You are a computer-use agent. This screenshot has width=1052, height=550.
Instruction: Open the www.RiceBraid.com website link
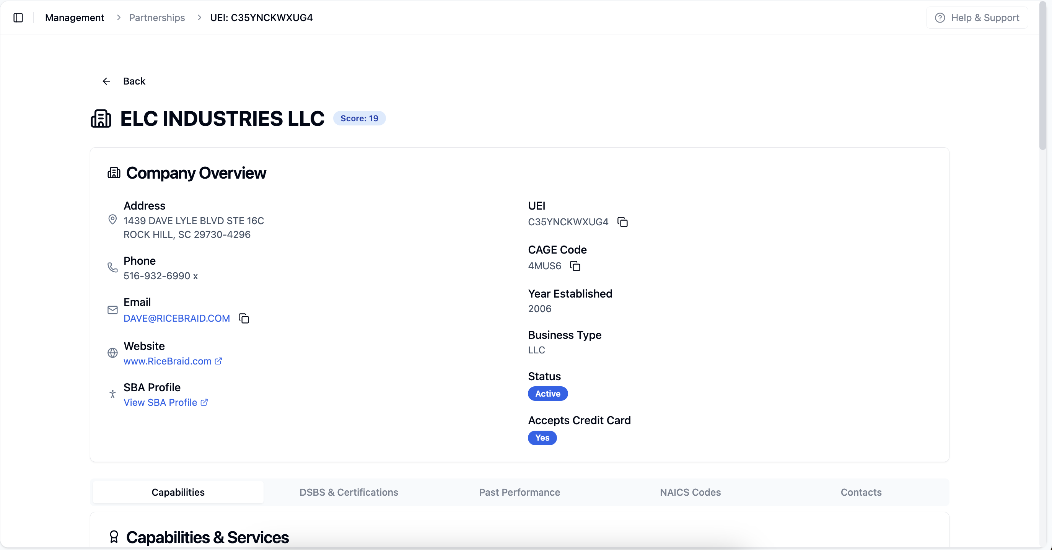tap(168, 361)
